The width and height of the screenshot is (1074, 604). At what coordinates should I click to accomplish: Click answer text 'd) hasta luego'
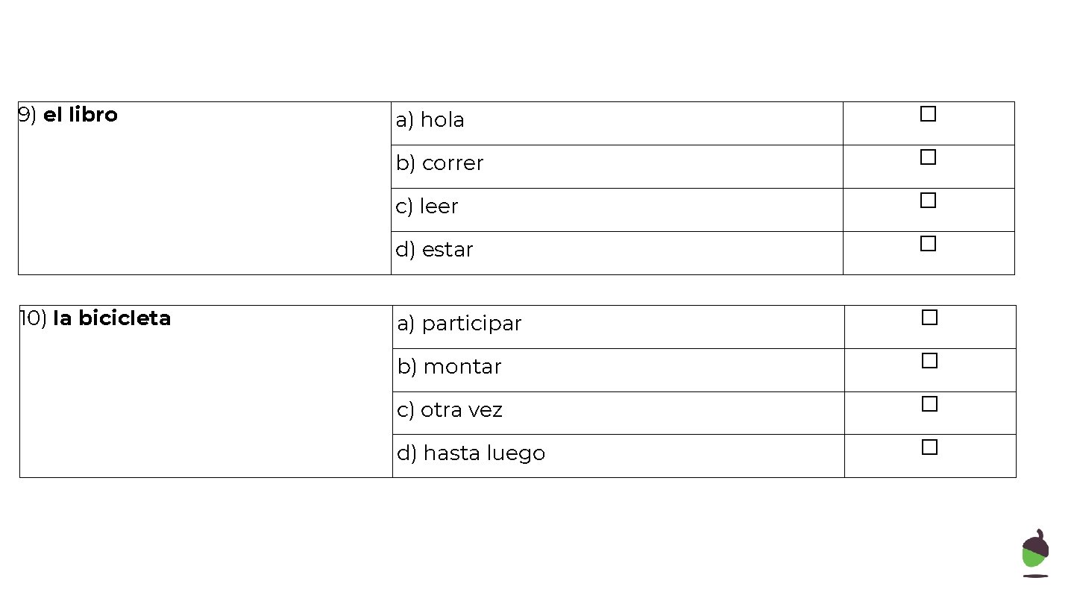pos(471,453)
